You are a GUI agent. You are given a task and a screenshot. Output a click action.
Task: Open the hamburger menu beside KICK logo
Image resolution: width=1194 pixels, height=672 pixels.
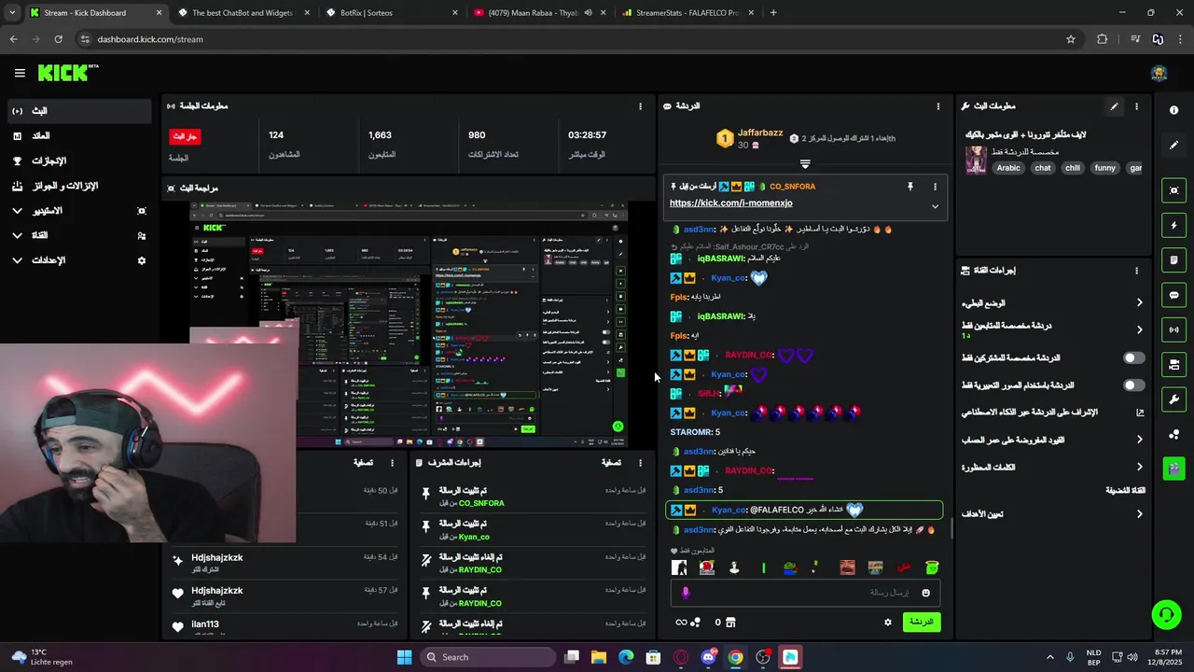(x=20, y=73)
